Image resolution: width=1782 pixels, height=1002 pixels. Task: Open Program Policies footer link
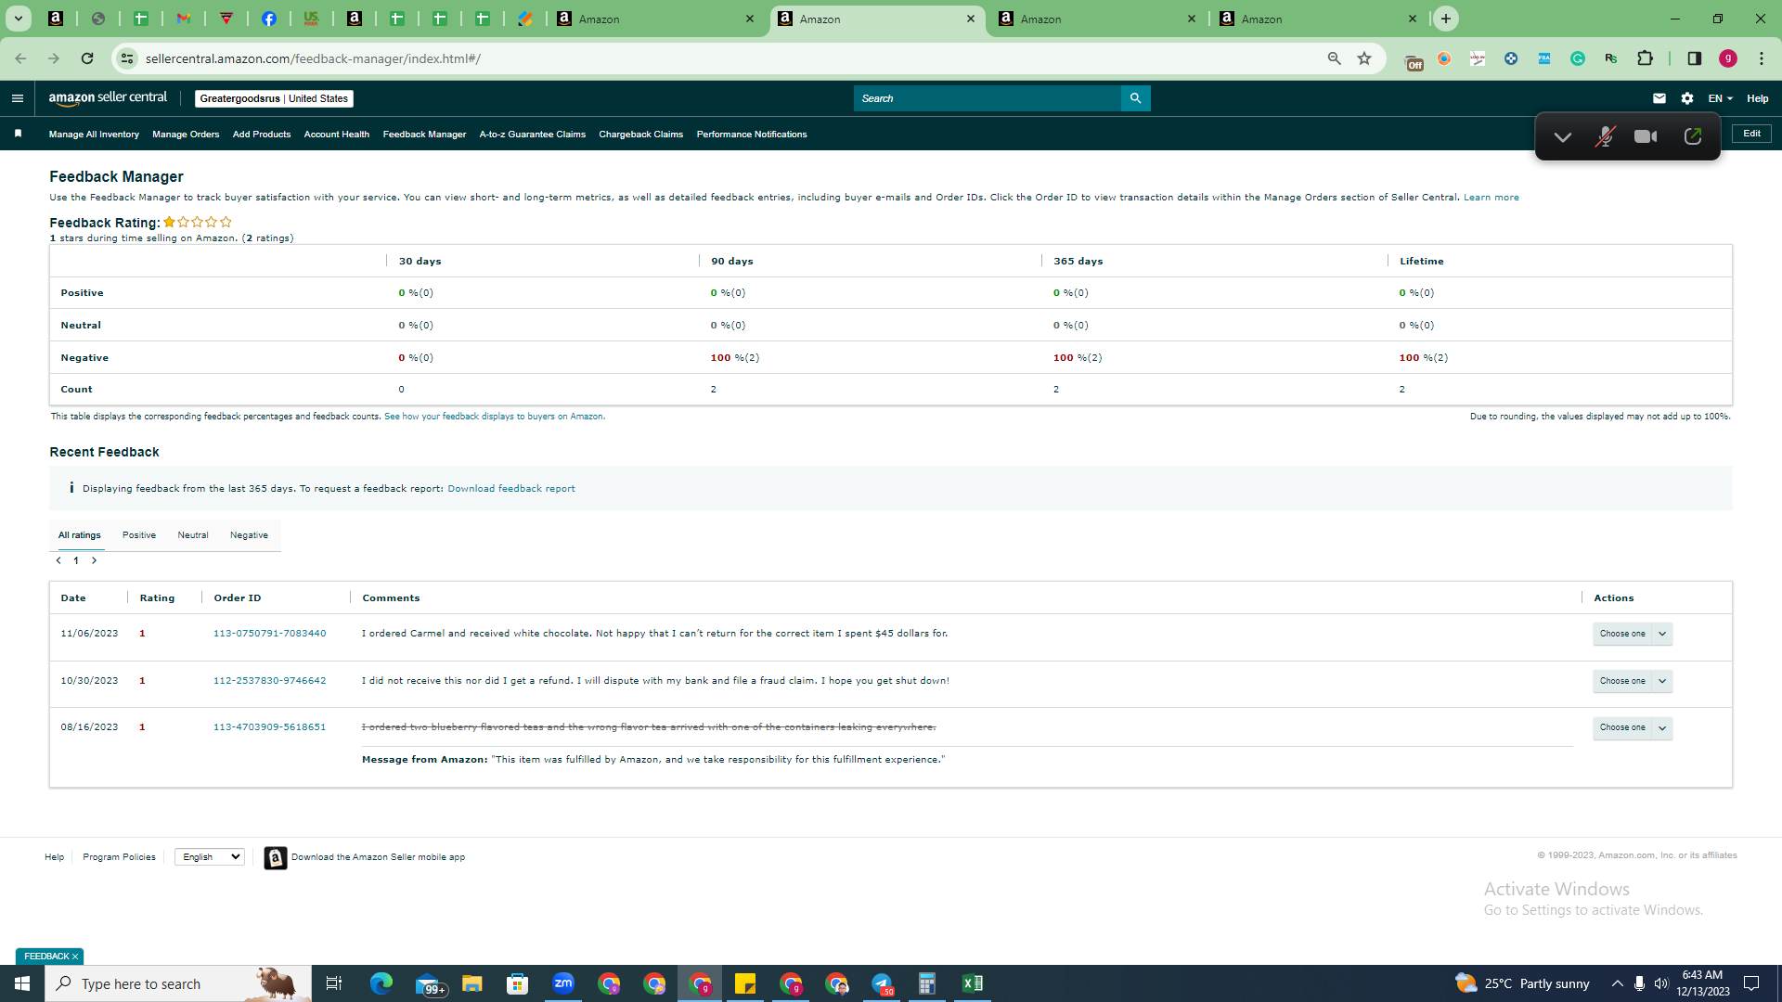(x=119, y=857)
